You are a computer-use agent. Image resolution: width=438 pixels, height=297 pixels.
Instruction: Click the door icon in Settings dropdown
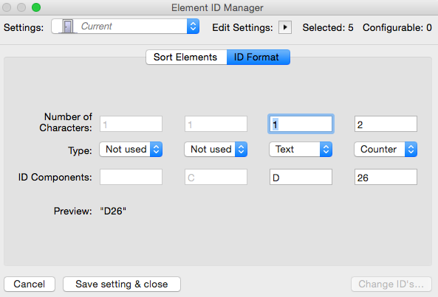click(x=67, y=27)
